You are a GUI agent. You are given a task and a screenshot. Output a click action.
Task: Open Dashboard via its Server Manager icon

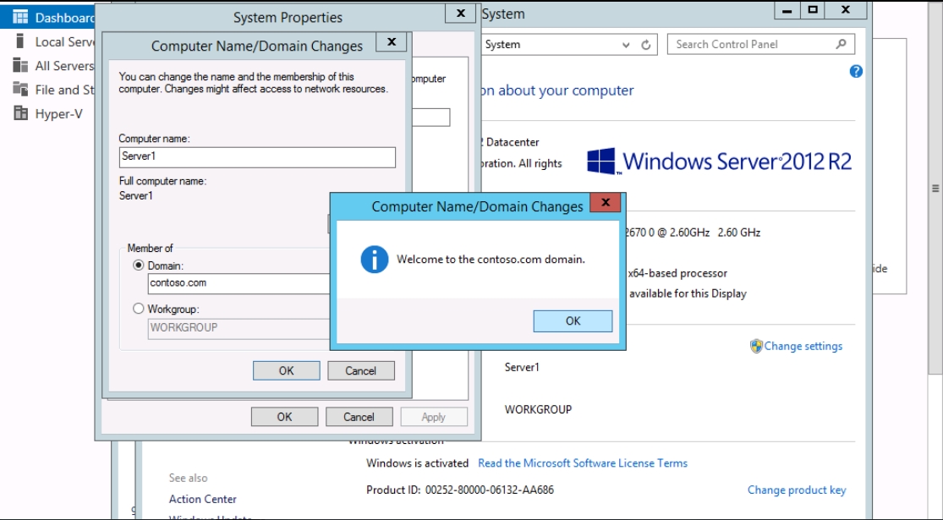point(20,18)
